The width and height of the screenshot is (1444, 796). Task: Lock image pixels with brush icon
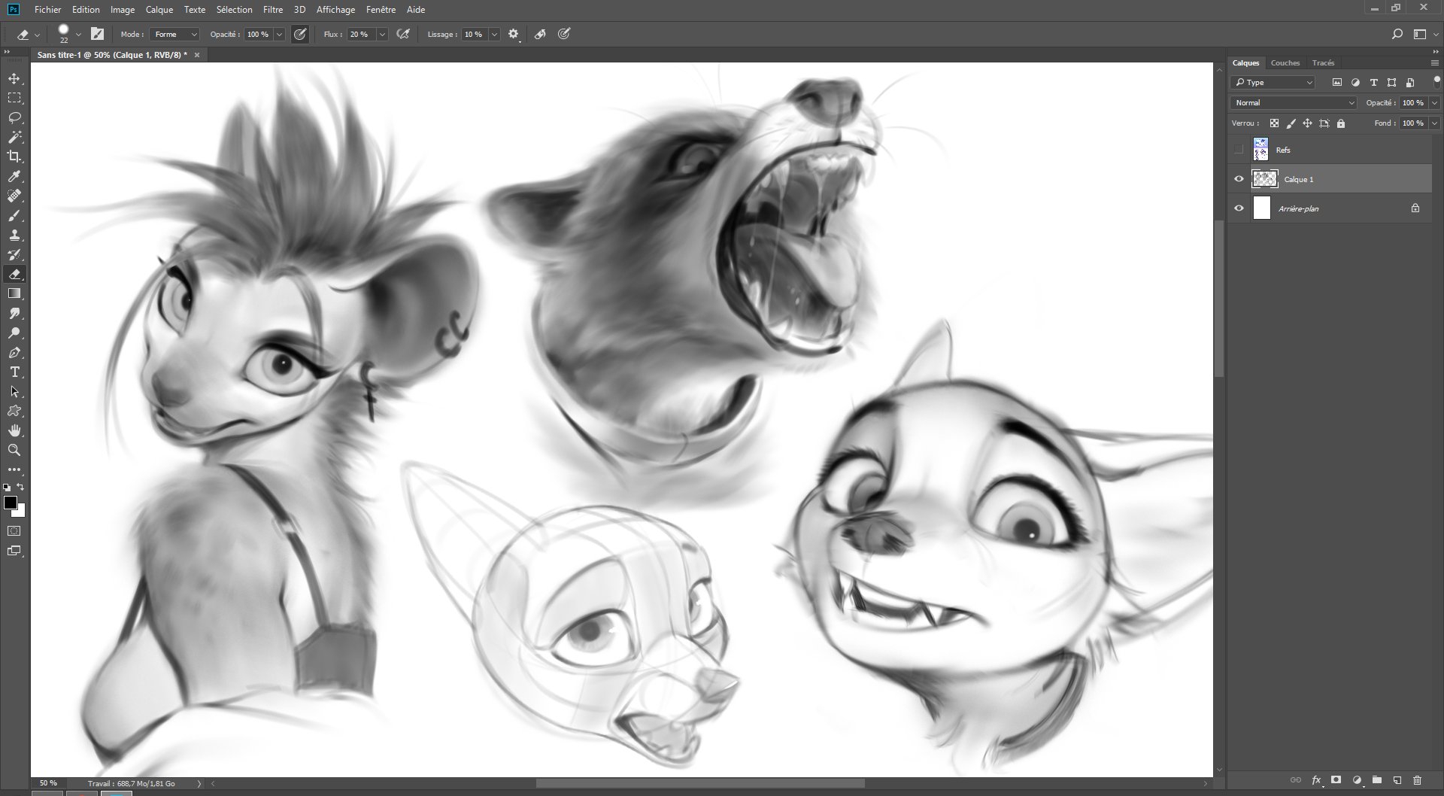(1291, 123)
